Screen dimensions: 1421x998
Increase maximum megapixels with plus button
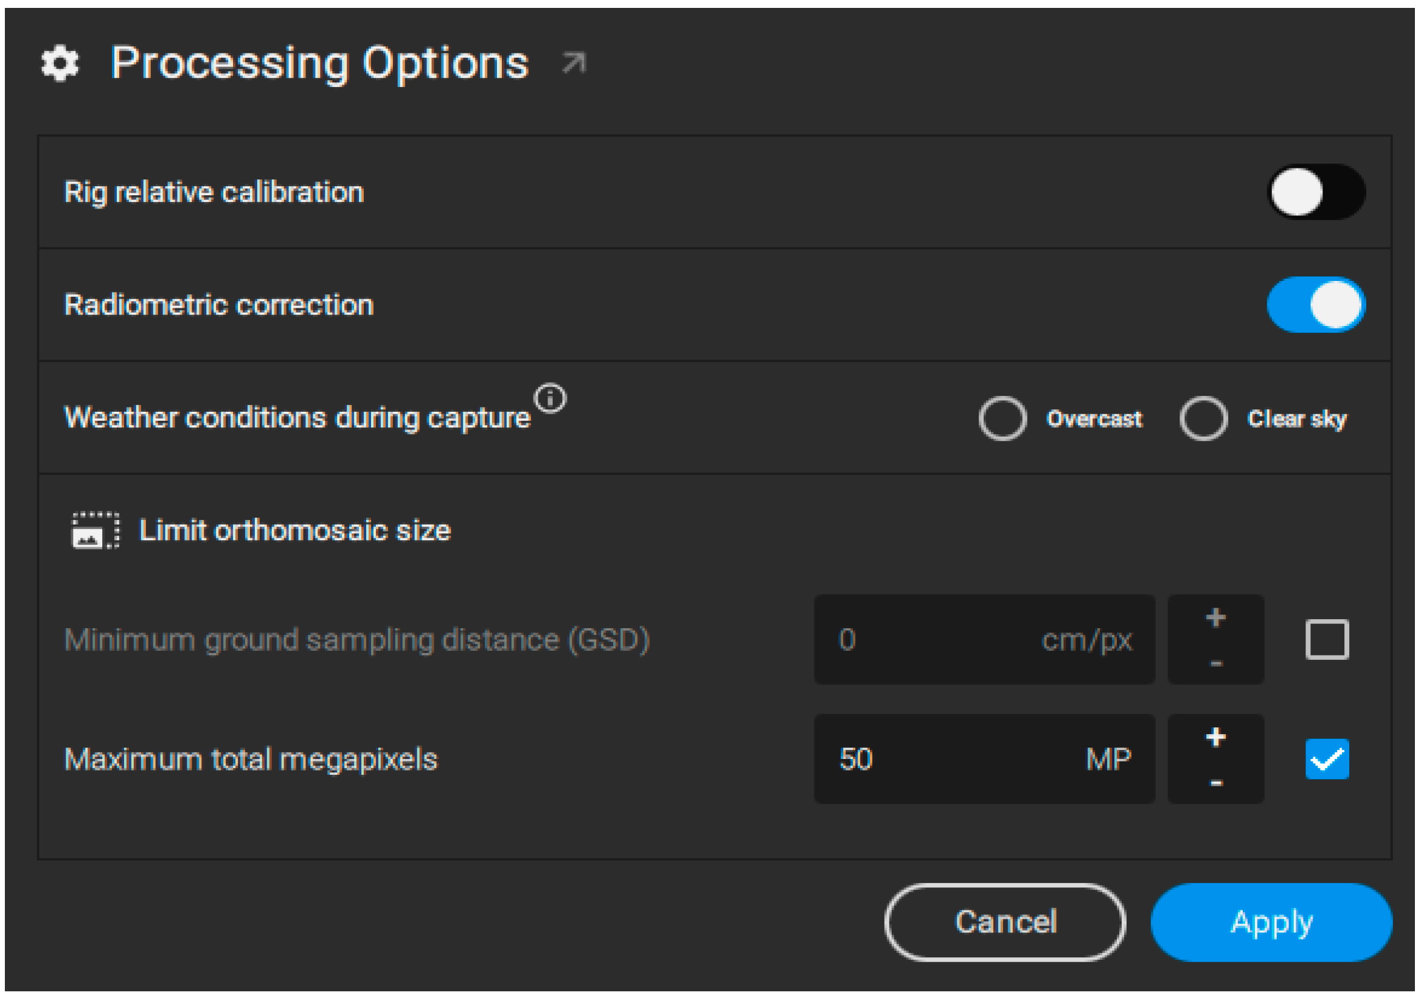pos(1215,738)
